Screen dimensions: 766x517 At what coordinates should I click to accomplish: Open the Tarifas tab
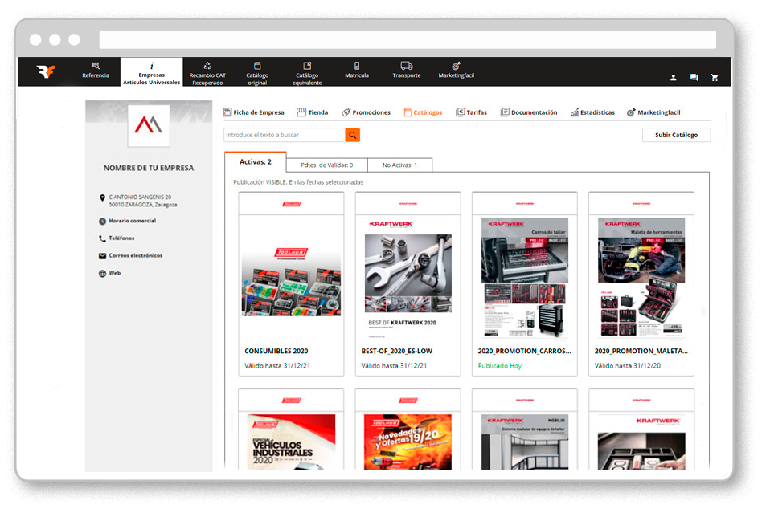tap(471, 112)
